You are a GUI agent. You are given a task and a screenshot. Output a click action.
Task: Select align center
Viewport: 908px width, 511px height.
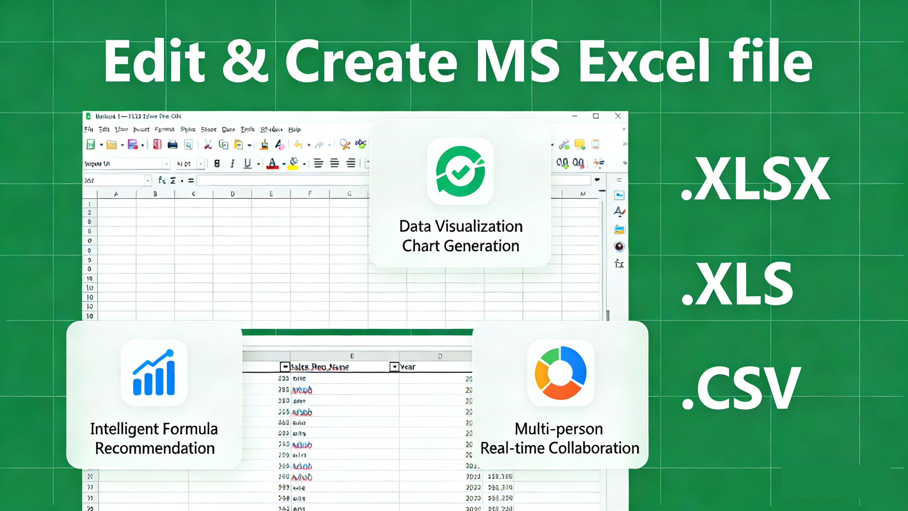[x=335, y=163]
